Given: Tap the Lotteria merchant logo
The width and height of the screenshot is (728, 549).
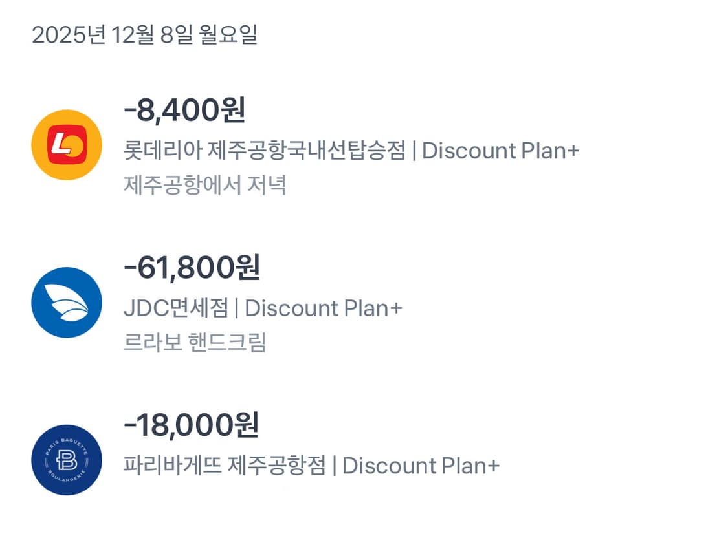Looking at the screenshot, I should (67, 145).
